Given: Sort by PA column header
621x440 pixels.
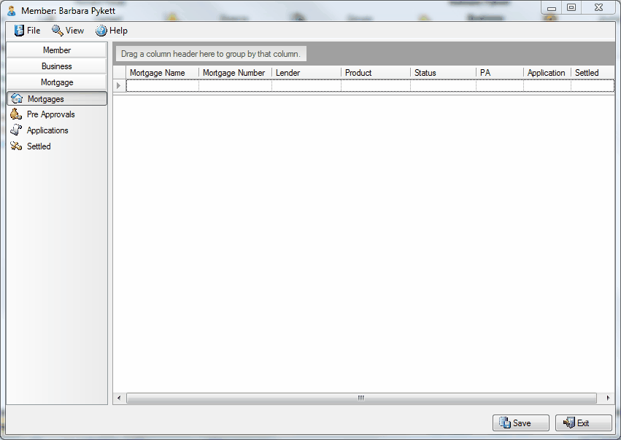Looking at the screenshot, I should [500, 73].
